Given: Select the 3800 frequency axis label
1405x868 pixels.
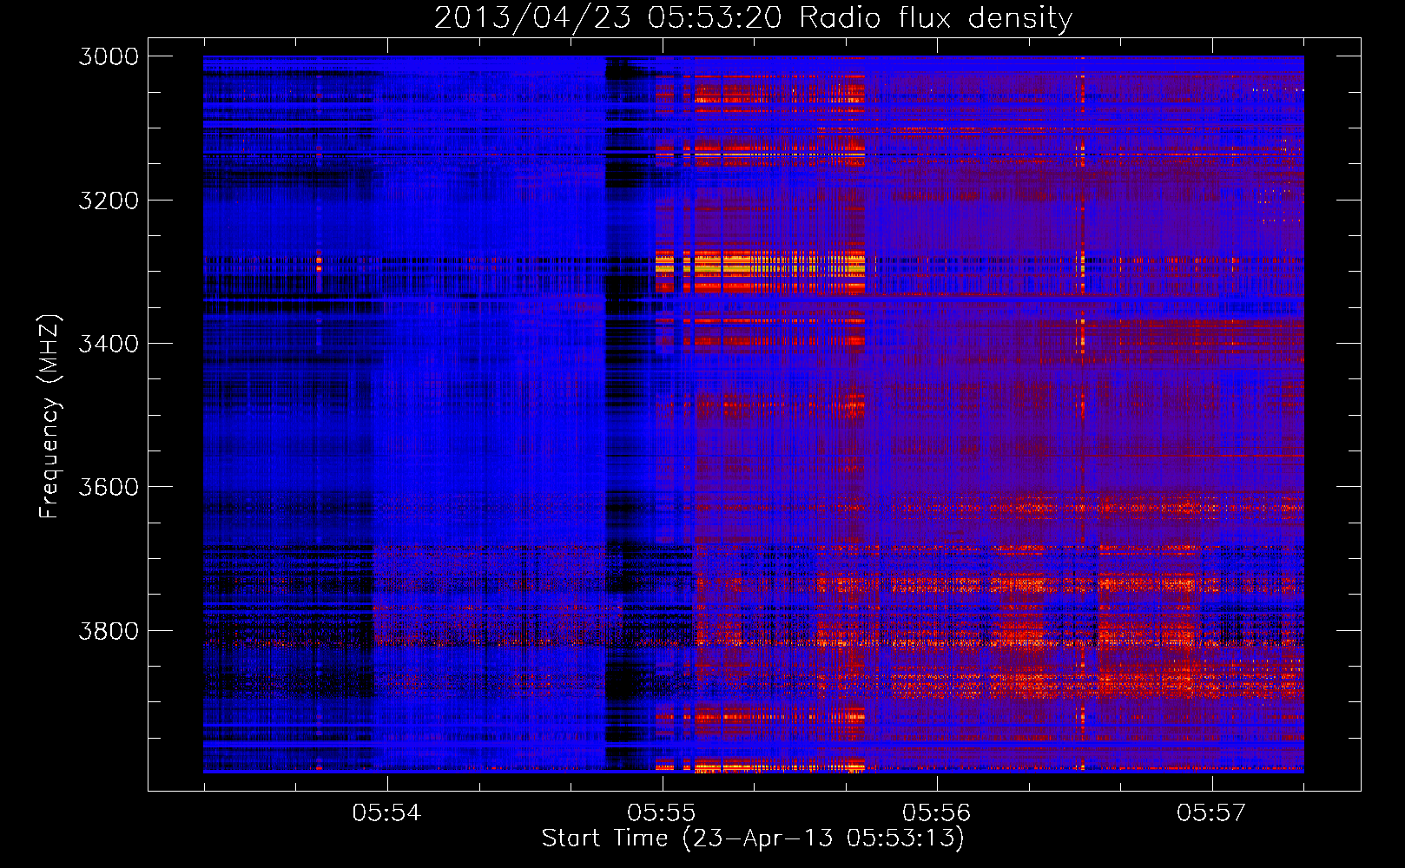Looking at the screenshot, I should (x=109, y=630).
